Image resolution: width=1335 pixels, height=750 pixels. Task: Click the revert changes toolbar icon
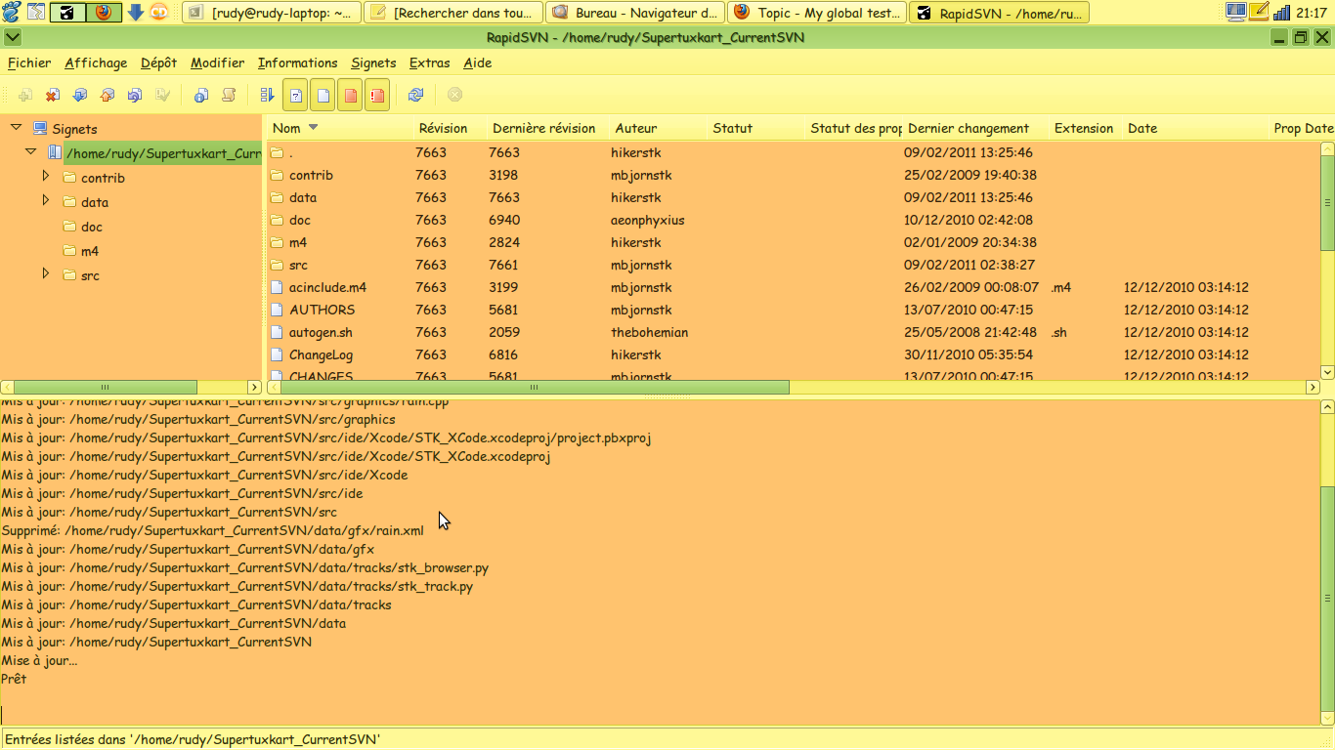click(x=135, y=95)
